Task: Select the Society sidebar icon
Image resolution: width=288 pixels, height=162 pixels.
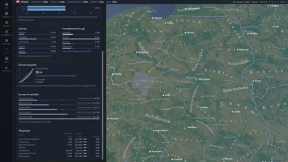Action: point(7,23)
